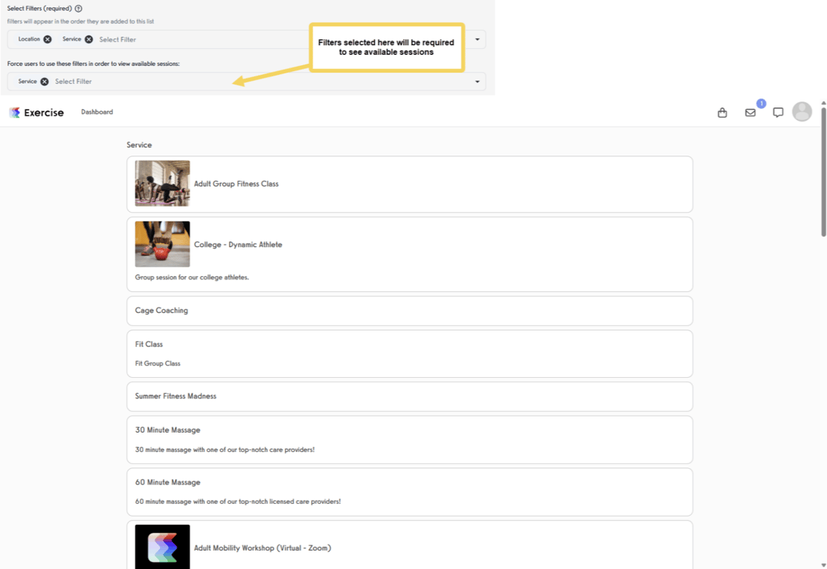Click the Select Filter input in top list
Image resolution: width=827 pixels, height=569 pixels.
point(118,39)
